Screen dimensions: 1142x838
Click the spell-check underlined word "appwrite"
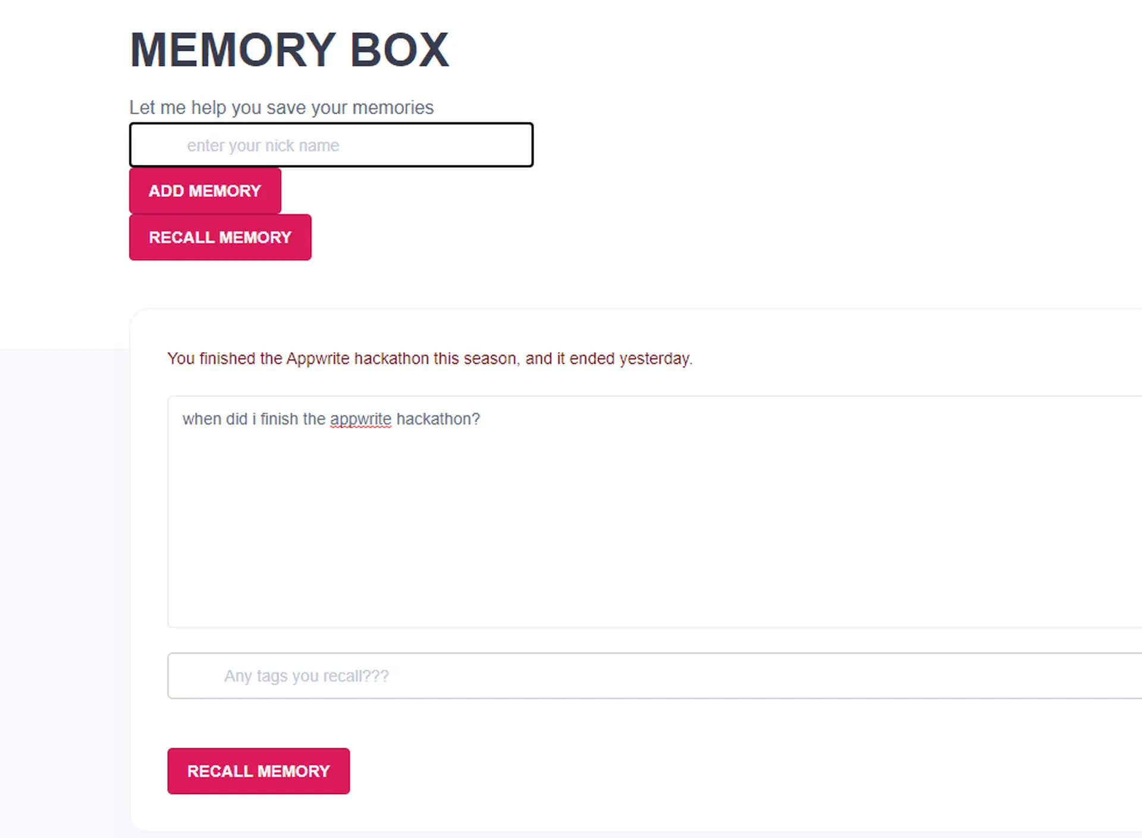tap(360, 419)
